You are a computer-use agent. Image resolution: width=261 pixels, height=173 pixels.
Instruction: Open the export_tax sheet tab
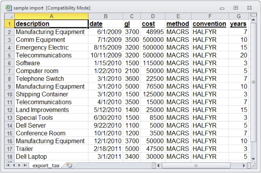coord(46,166)
